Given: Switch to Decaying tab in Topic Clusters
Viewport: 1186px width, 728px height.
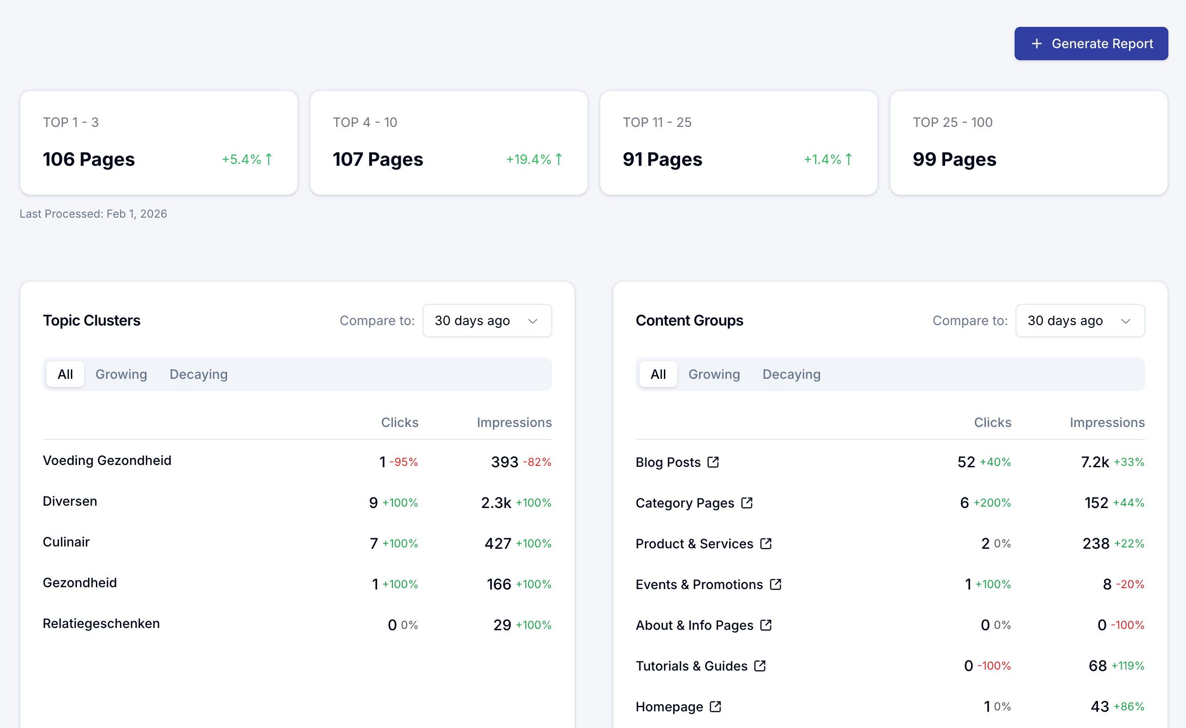Looking at the screenshot, I should point(198,374).
